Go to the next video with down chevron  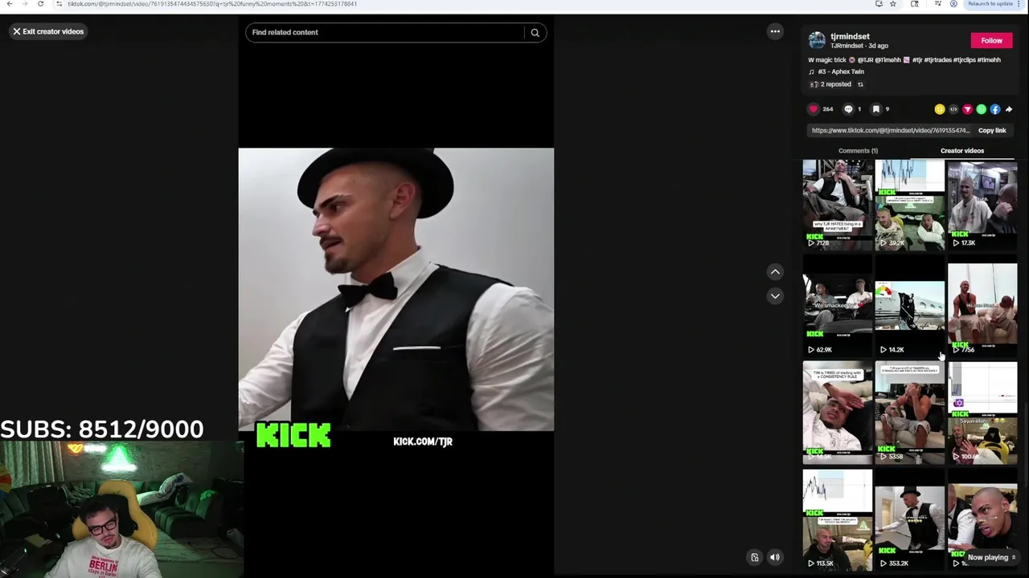tap(775, 296)
